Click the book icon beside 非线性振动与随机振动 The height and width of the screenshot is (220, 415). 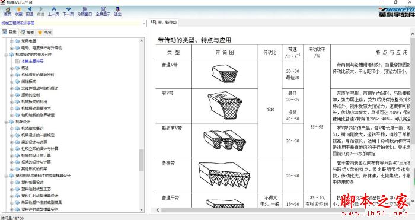(17, 88)
